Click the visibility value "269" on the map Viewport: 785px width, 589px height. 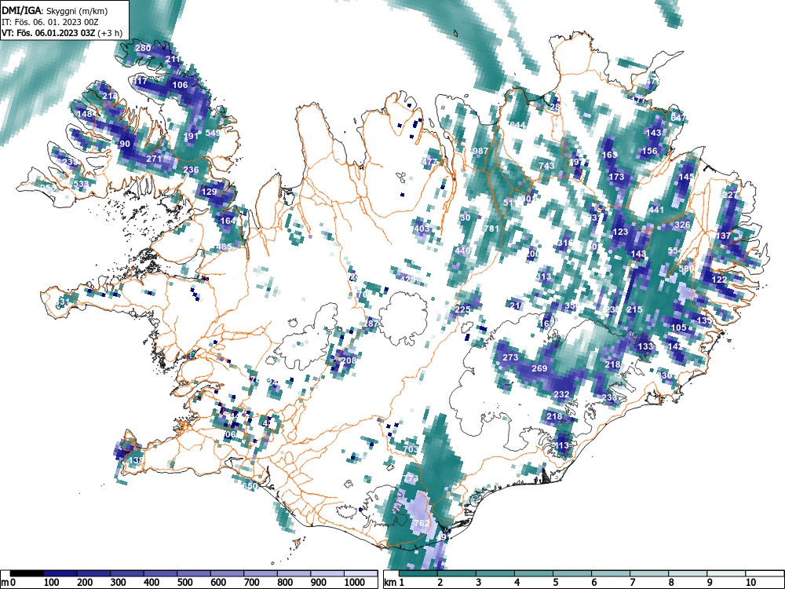tap(539, 368)
